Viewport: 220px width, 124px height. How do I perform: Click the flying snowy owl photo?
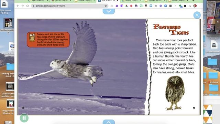60,53
